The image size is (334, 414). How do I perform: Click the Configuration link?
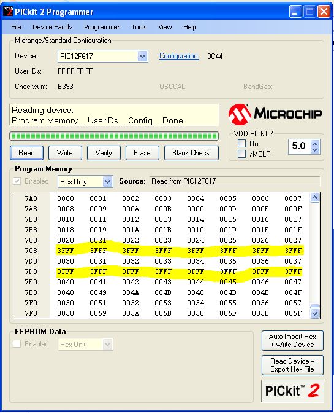coord(179,56)
